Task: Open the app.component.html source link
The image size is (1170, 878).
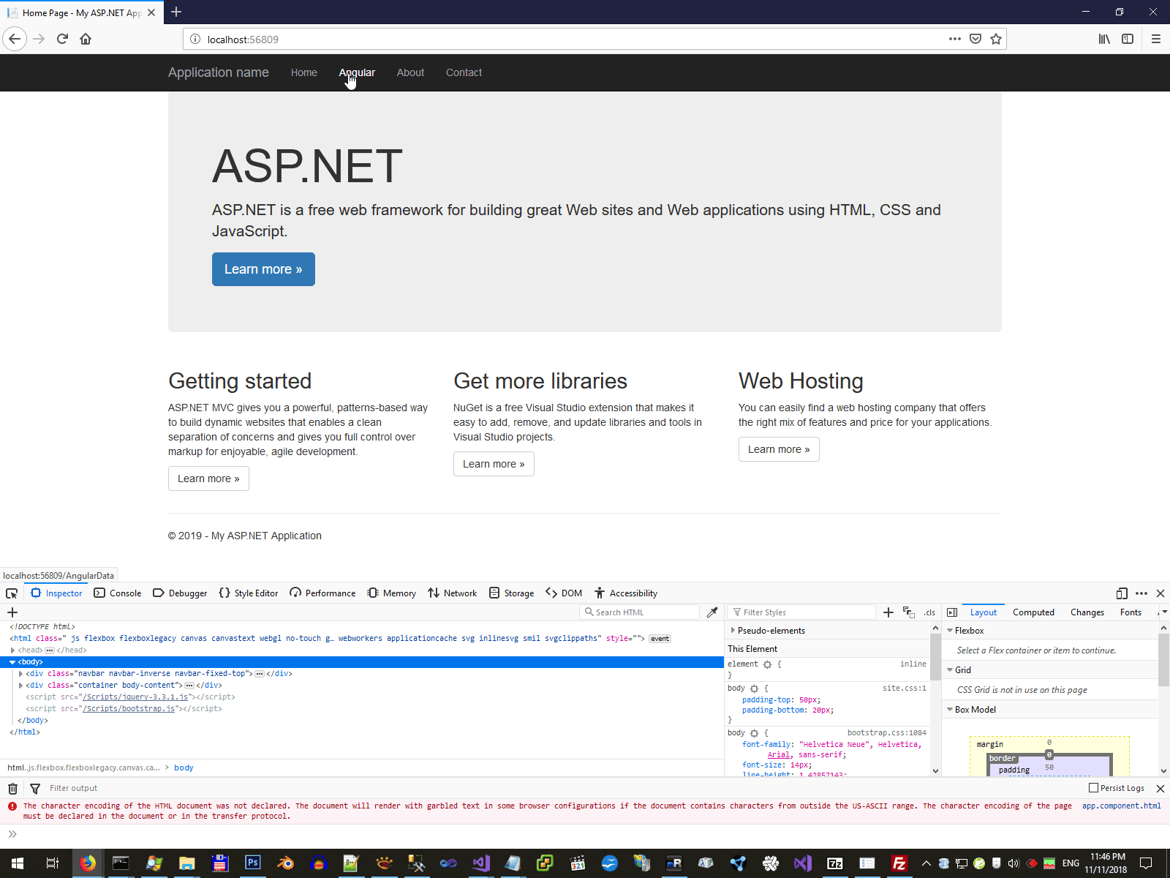Action: [x=1121, y=806]
